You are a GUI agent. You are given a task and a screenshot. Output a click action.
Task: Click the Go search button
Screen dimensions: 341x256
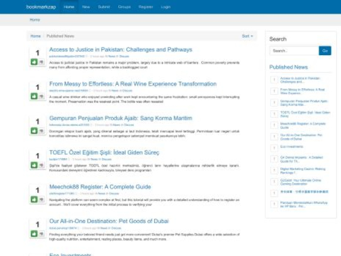[x=325, y=51]
